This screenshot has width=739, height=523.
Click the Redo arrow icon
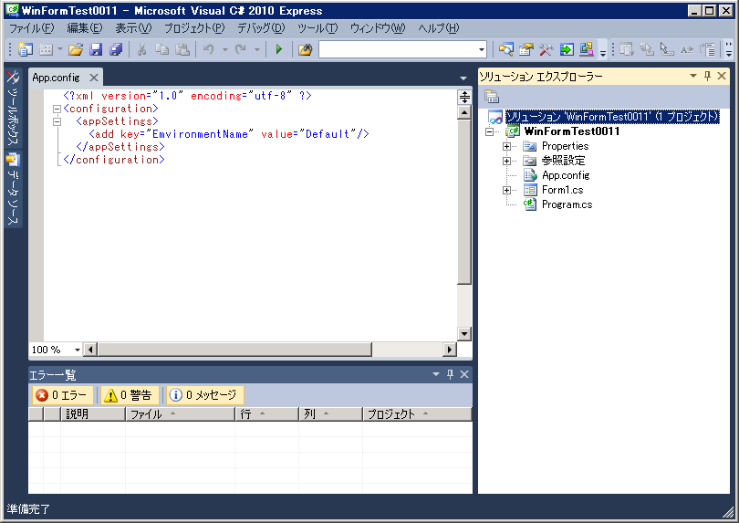coord(241,49)
